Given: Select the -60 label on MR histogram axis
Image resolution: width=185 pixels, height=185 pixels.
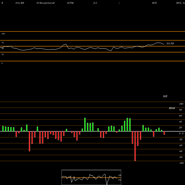Looking at the screenshot, I should tap(181, 151).
